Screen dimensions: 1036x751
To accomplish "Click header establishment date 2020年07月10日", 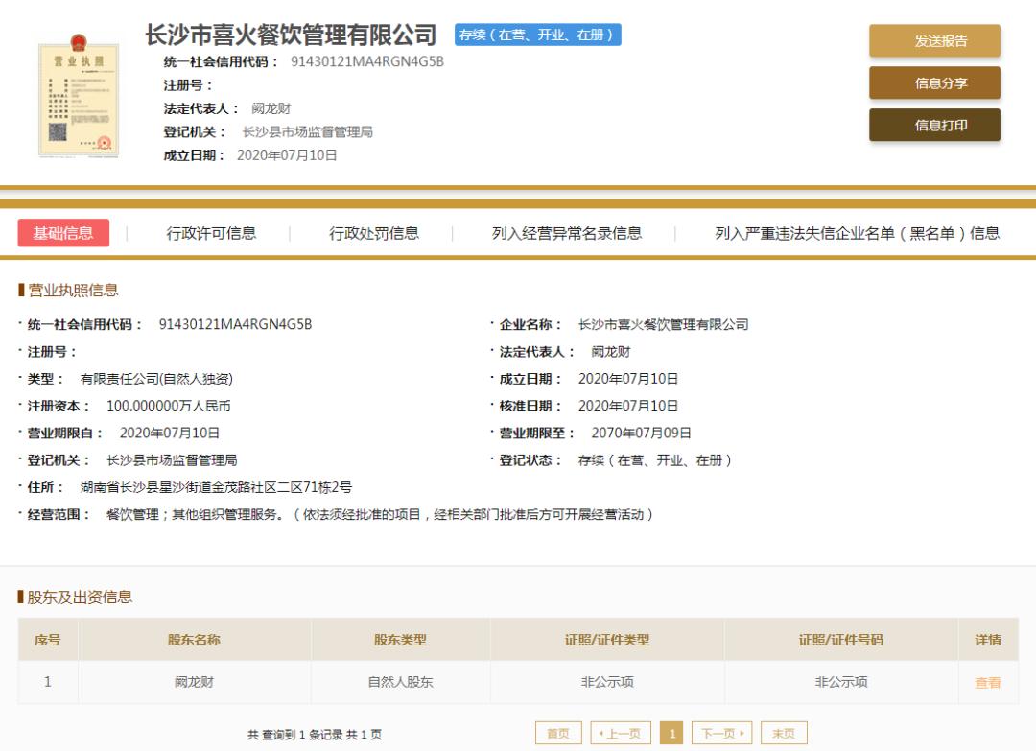I will pyautogui.click(x=288, y=155).
